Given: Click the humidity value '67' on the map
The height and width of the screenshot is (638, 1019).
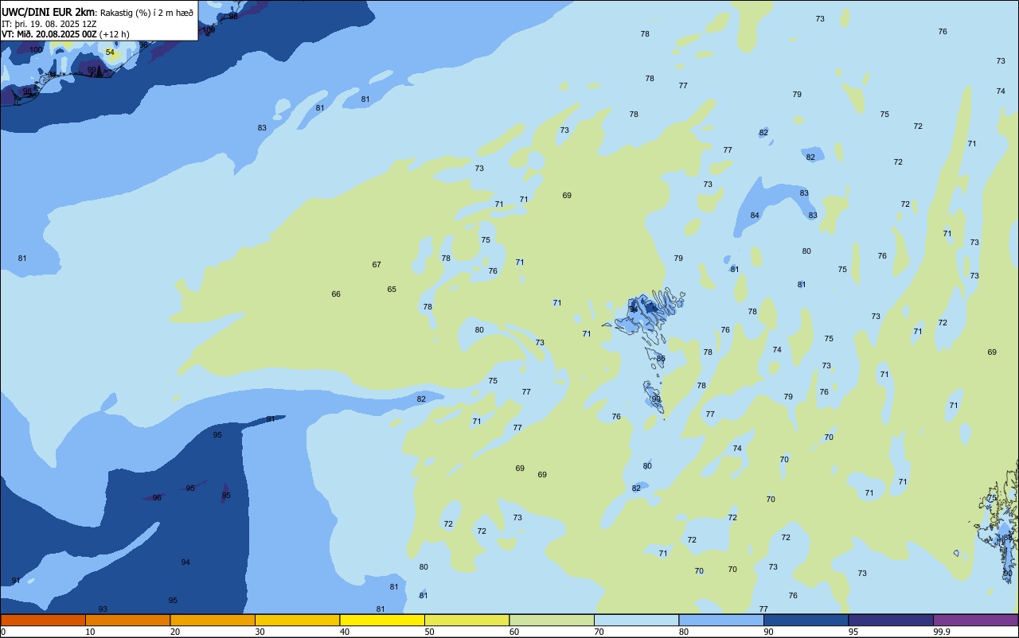Looking at the screenshot, I should (x=377, y=265).
